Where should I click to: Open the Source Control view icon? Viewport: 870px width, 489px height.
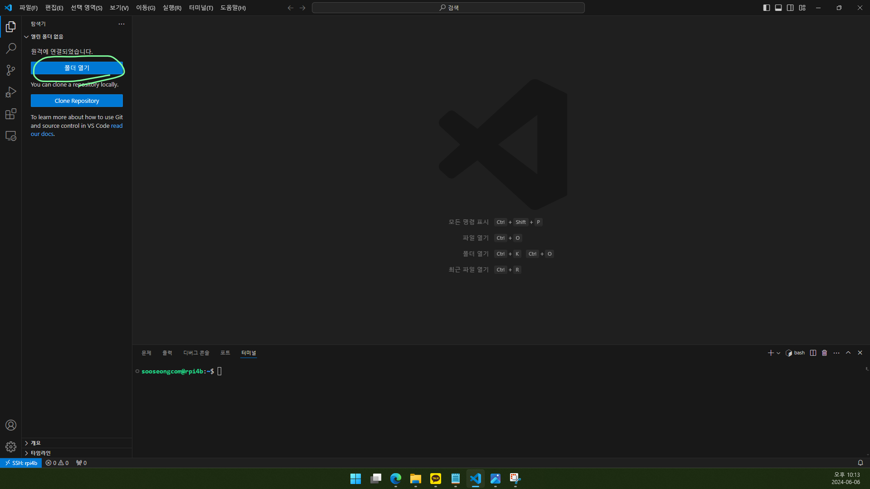point(11,70)
